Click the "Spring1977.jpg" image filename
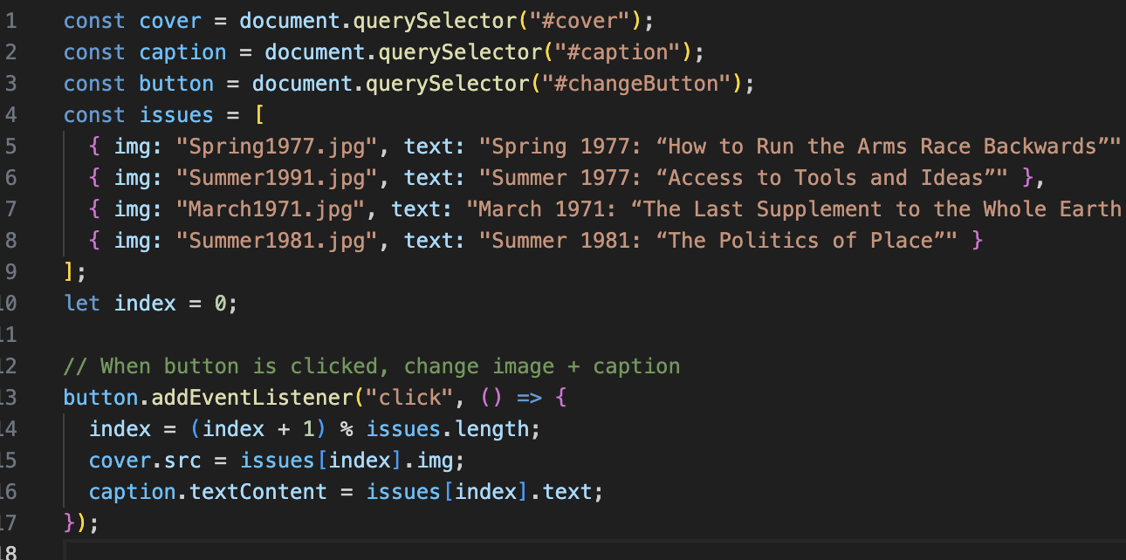 click(276, 147)
